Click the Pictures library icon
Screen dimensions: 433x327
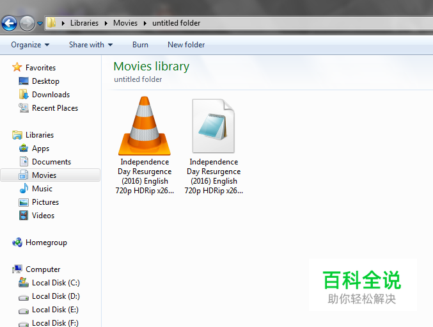(x=24, y=202)
